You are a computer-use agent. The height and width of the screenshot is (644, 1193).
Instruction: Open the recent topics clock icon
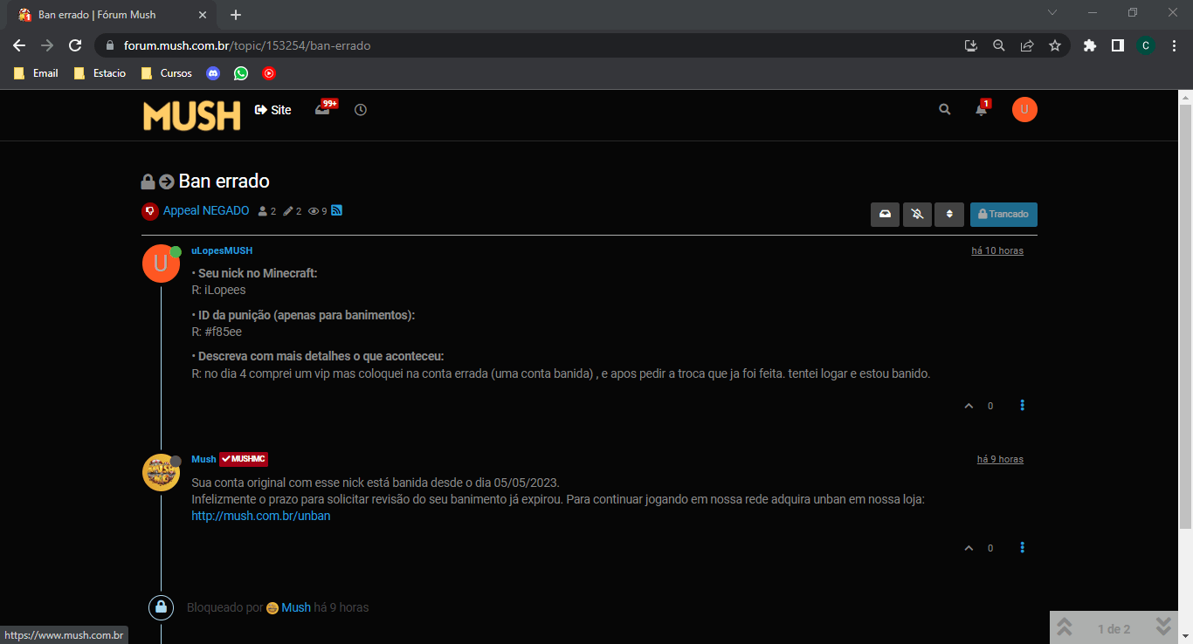[361, 110]
